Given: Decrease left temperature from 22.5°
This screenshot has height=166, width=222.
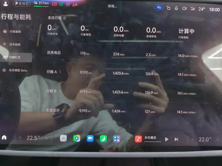Looking at the screenshot, I should [20, 138].
